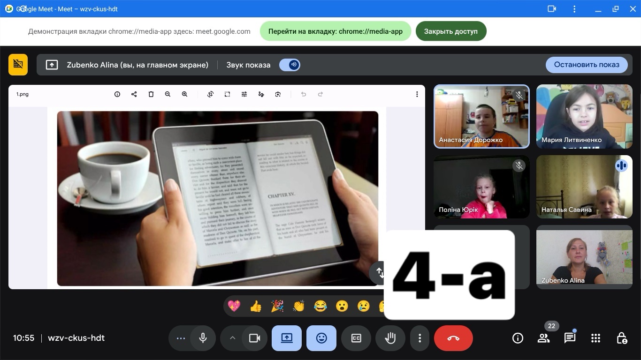Click the zoom in magnifier in image viewer

click(x=184, y=94)
